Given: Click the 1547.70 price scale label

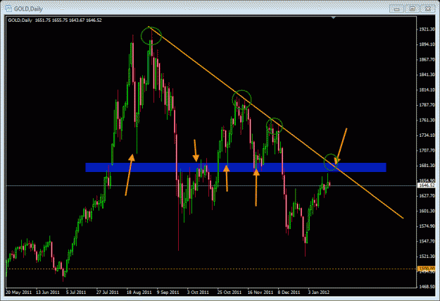Looking at the screenshot, I should click(427, 241).
